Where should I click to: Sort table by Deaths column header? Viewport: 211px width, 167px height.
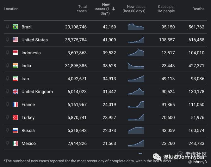pyautogui.click(x=198, y=9)
